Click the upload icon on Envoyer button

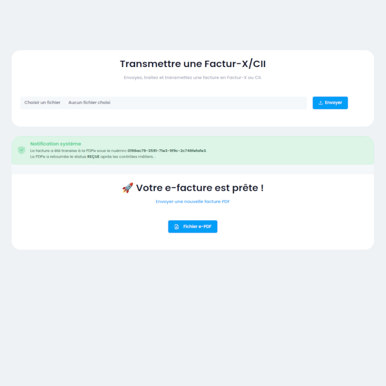320,103
